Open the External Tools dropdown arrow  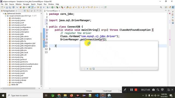point(65,7)
